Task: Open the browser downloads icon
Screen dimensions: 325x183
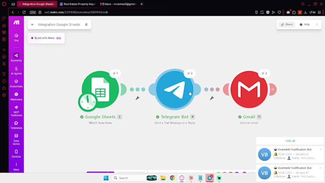Action: click(305, 12)
